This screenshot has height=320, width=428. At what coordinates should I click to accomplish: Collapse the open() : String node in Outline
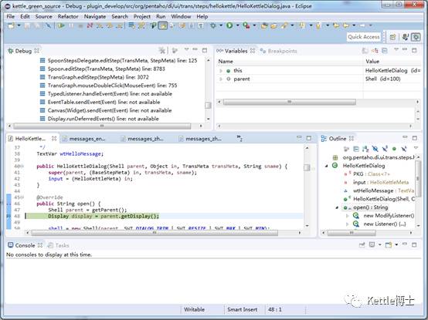(x=337, y=207)
